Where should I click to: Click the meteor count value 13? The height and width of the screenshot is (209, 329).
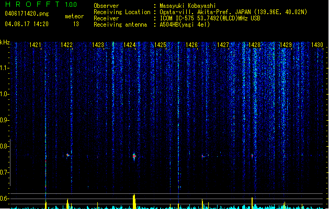coord(76,24)
